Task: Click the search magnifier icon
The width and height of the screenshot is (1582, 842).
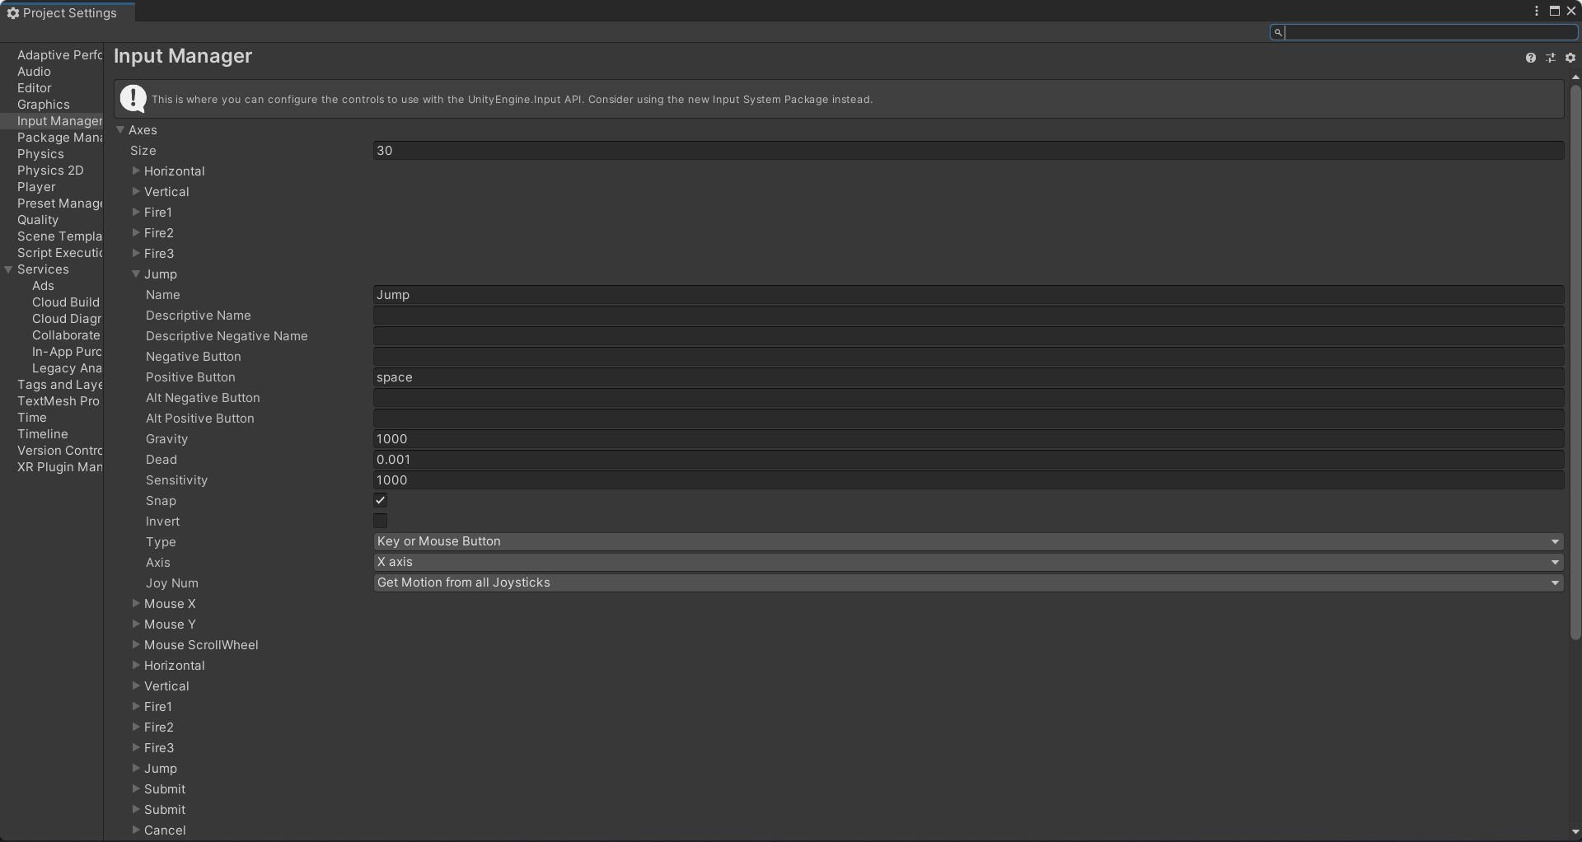Action: [x=1278, y=32]
